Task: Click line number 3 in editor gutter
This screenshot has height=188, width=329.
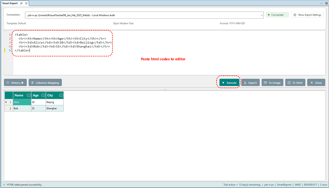Action: 10,42
